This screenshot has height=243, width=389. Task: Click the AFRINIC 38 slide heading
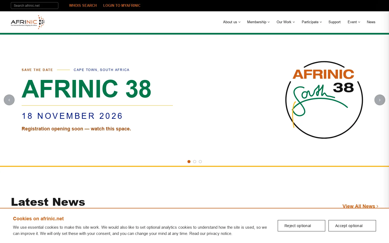(86, 89)
